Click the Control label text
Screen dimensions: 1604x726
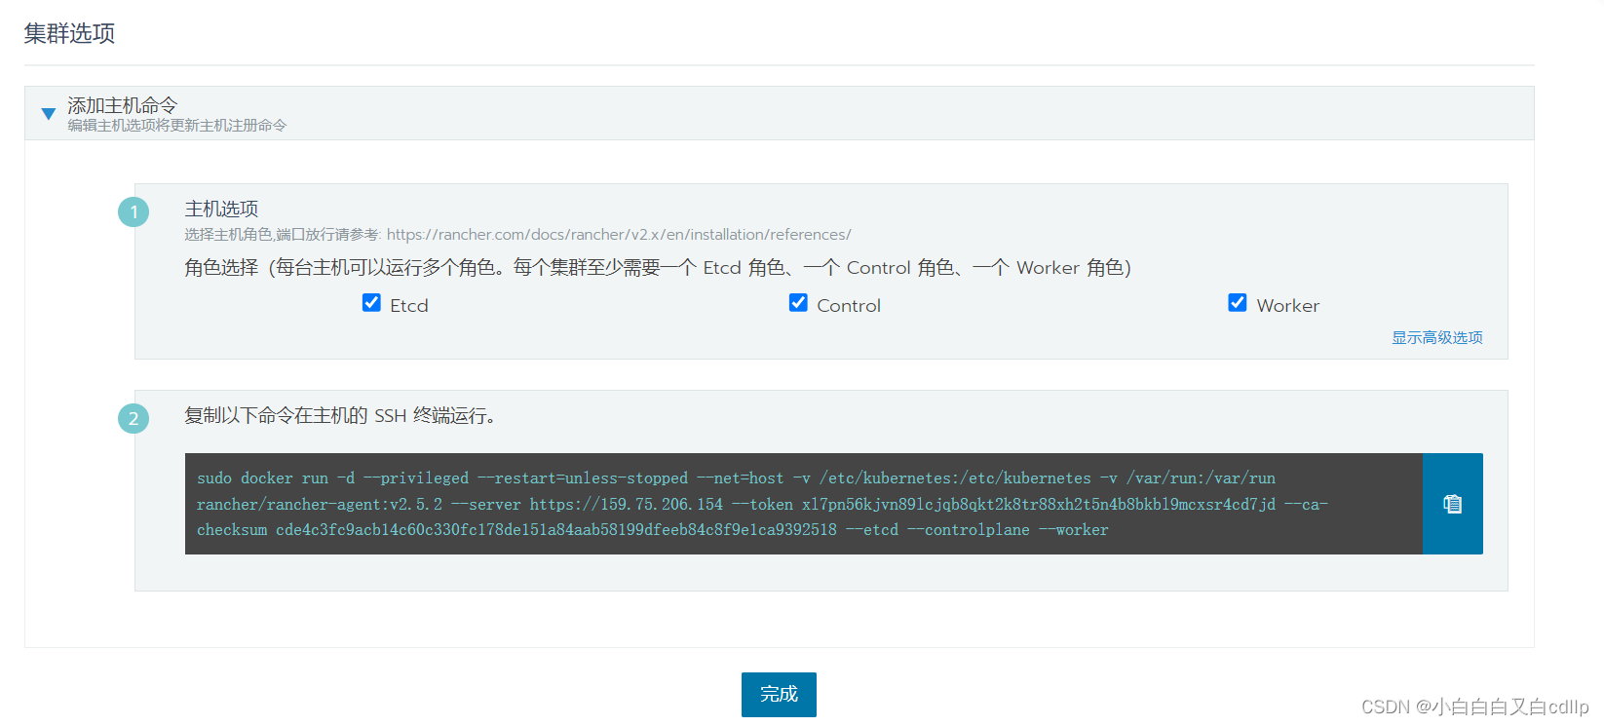pos(849,306)
